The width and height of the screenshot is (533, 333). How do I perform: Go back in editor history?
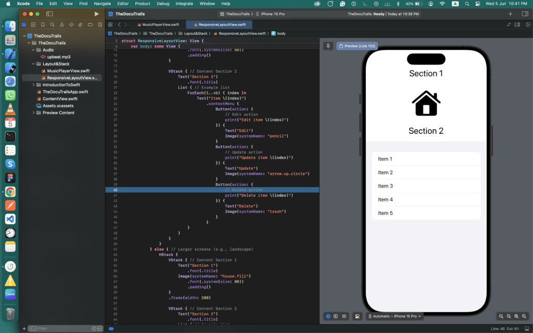tap(119, 24)
